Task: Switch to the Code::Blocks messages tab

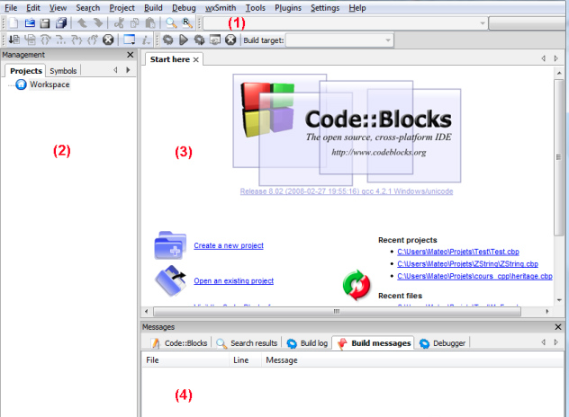Action: pos(180,342)
